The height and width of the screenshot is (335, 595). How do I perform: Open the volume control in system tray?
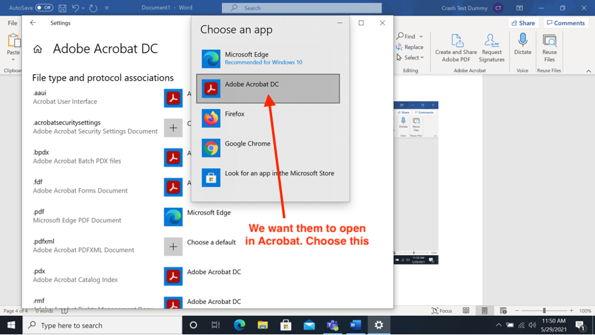pos(533,325)
